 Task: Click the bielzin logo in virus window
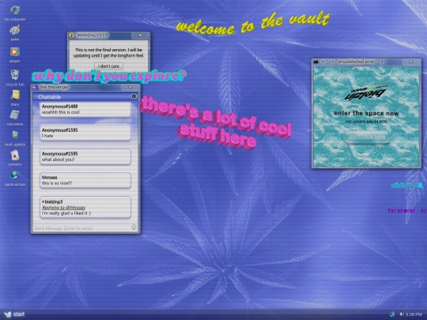(x=366, y=92)
